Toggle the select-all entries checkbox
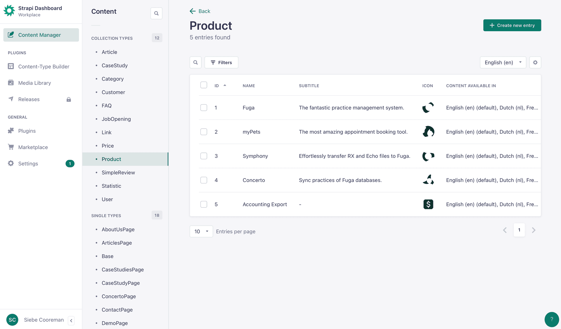The image size is (561, 329). (204, 85)
